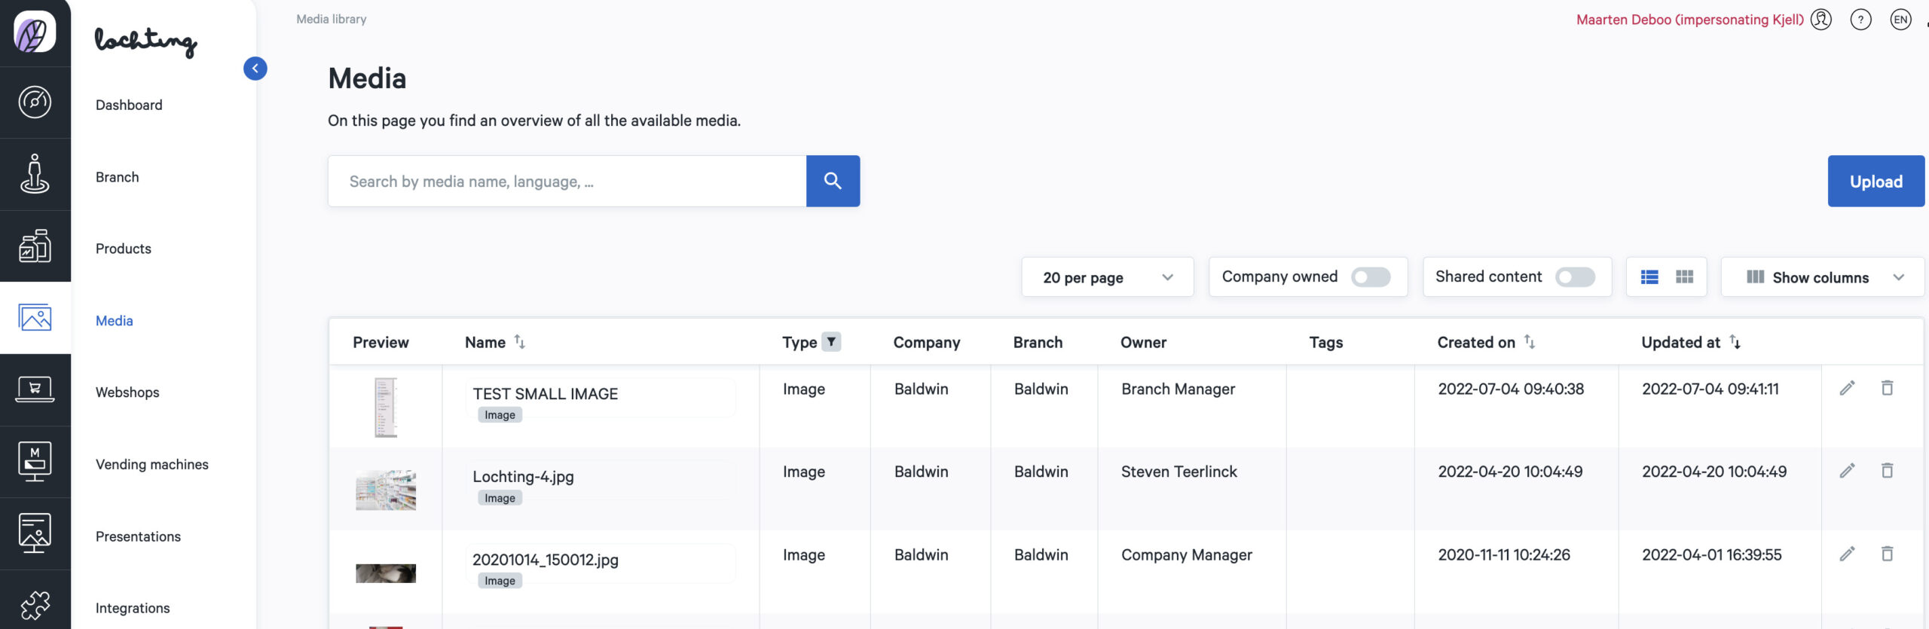Open the EN language selector
This screenshot has height=629, width=1929.
point(1900,20)
